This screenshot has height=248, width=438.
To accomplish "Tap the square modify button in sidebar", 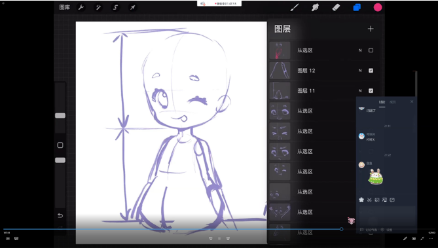I will tap(60, 145).
